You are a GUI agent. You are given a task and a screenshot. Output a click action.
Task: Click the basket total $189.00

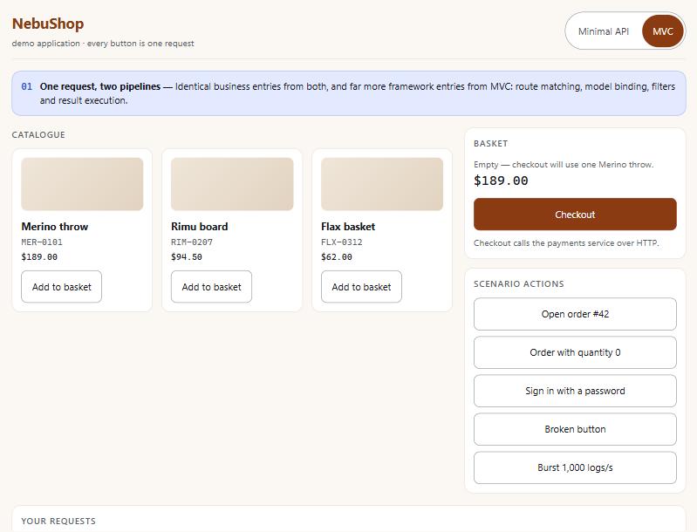click(501, 181)
